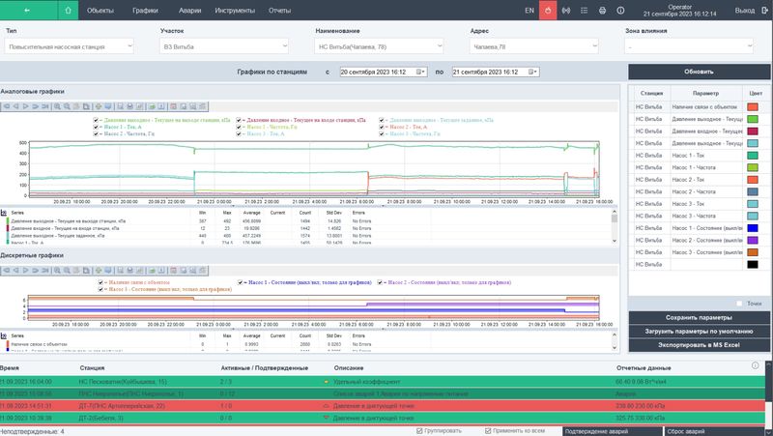This screenshot has width=773, height=436.
Task: Expand the Зона влияния dropdown
Action: (x=689, y=45)
